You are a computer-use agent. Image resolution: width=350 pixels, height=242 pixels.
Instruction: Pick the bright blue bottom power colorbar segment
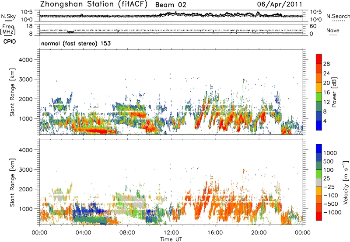(x=319, y=126)
